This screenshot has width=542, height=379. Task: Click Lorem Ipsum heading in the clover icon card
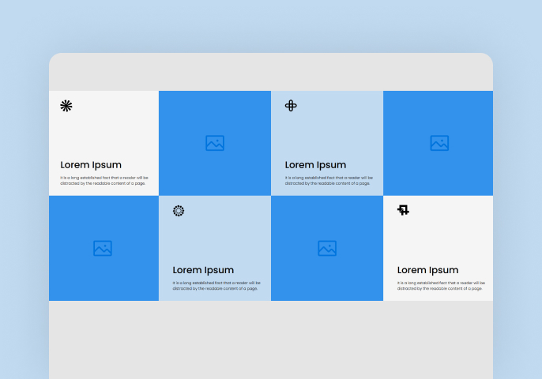315,165
